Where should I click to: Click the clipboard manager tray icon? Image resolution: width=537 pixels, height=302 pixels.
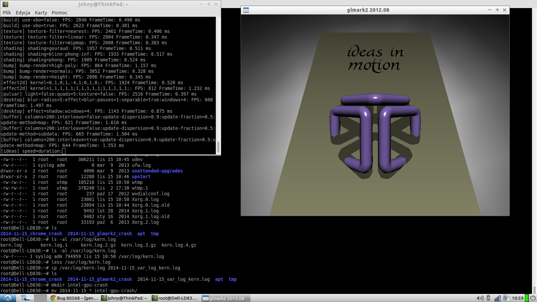pos(506,298)
